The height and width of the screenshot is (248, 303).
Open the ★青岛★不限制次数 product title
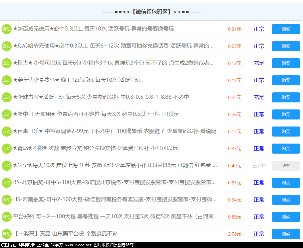coord(95,148)
